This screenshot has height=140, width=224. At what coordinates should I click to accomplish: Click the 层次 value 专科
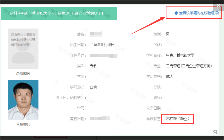tap(93, 66)
